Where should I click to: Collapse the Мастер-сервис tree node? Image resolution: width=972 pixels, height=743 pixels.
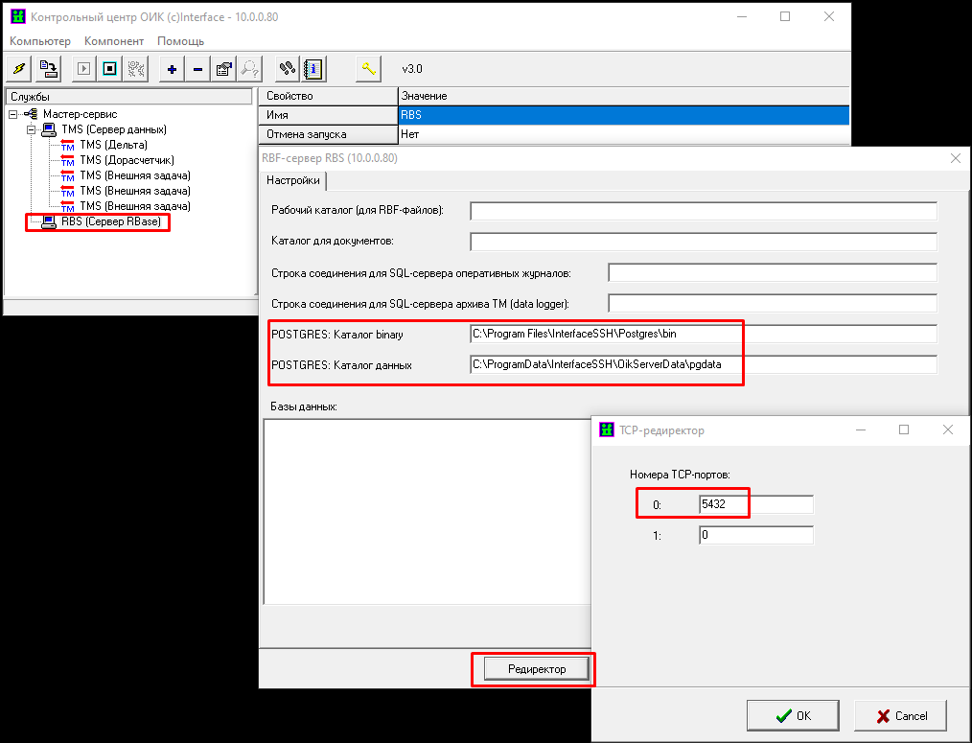tap(13, 114)
